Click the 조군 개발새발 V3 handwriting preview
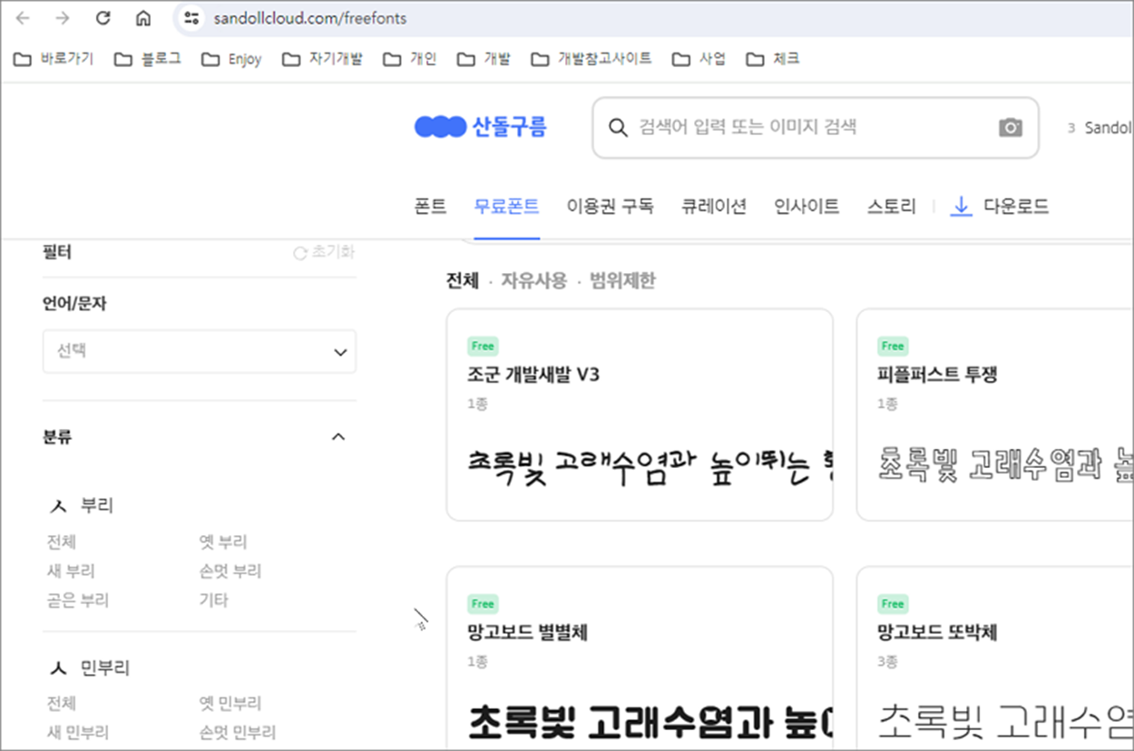1134x751 pixels. [649, 465]
